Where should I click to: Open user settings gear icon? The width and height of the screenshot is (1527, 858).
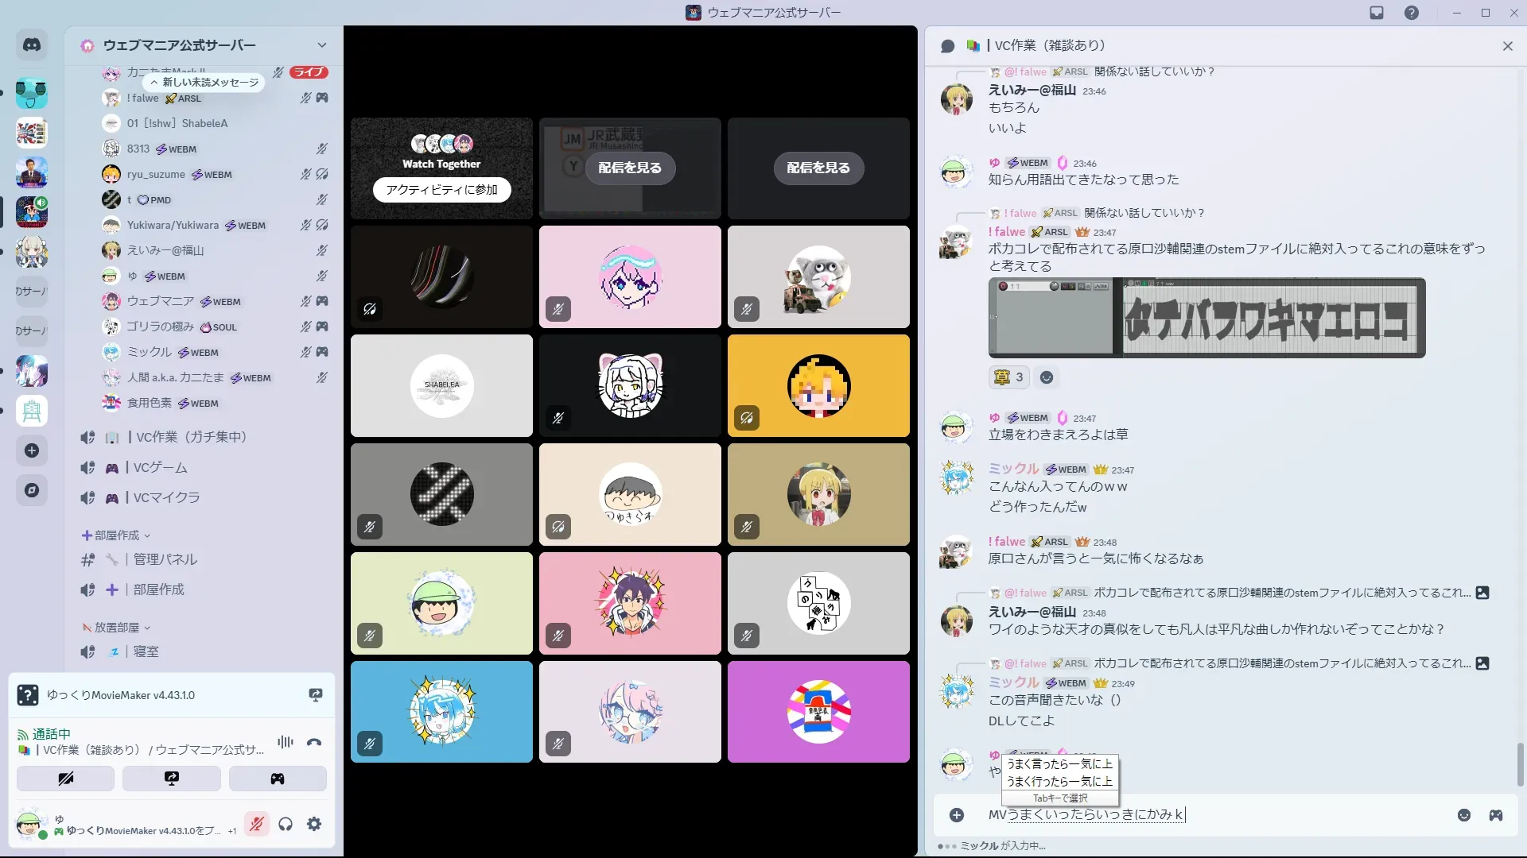[x=314, y=824]
